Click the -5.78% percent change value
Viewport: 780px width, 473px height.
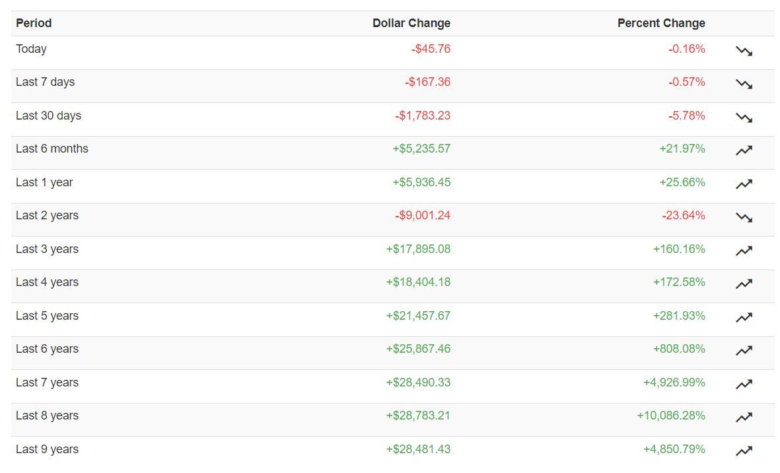(x=686, y=116)
